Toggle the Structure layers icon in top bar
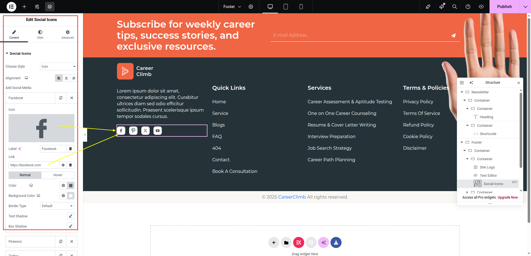Image resolution: width=531 pixels, height=256 pixels. (x=50, y=7)
